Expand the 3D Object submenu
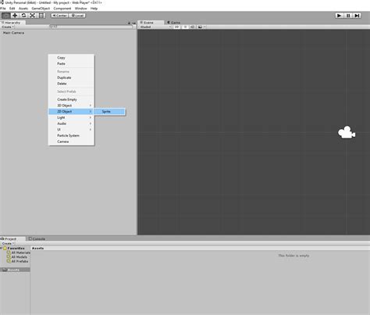Screen dimensions: 370x315 [71, 106]
